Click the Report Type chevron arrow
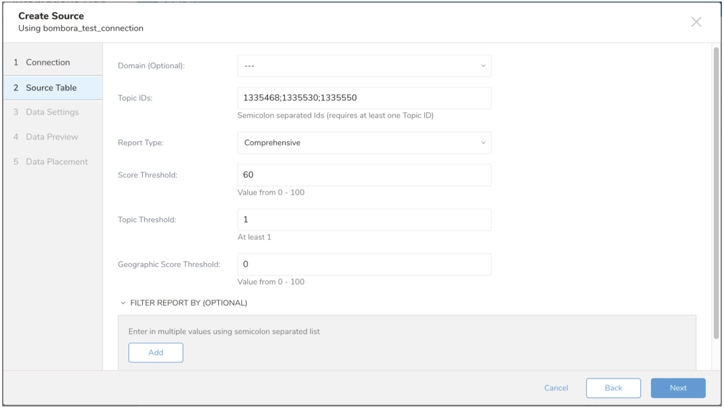Screen dimensions: 724x409 (483, 143)
